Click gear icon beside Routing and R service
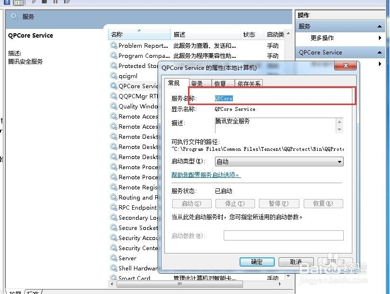 (114, 197)
